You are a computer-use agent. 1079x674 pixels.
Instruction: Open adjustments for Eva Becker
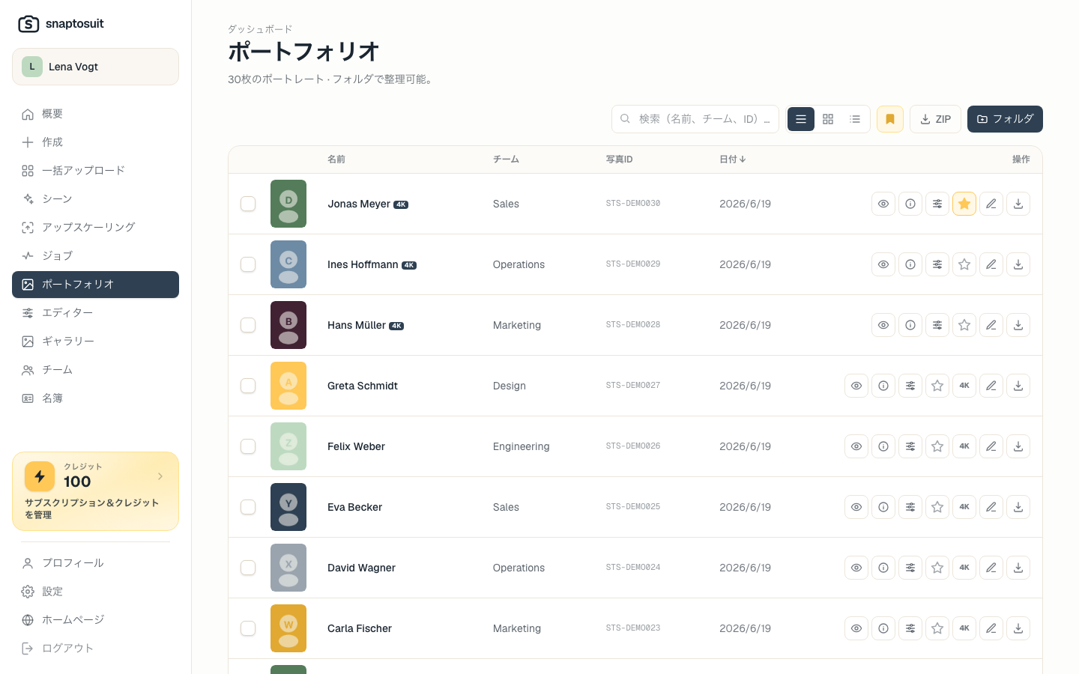coord(910,507)
